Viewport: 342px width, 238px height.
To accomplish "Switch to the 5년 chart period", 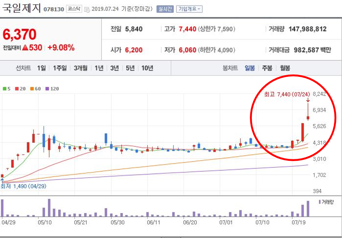I will click(130, 68).
